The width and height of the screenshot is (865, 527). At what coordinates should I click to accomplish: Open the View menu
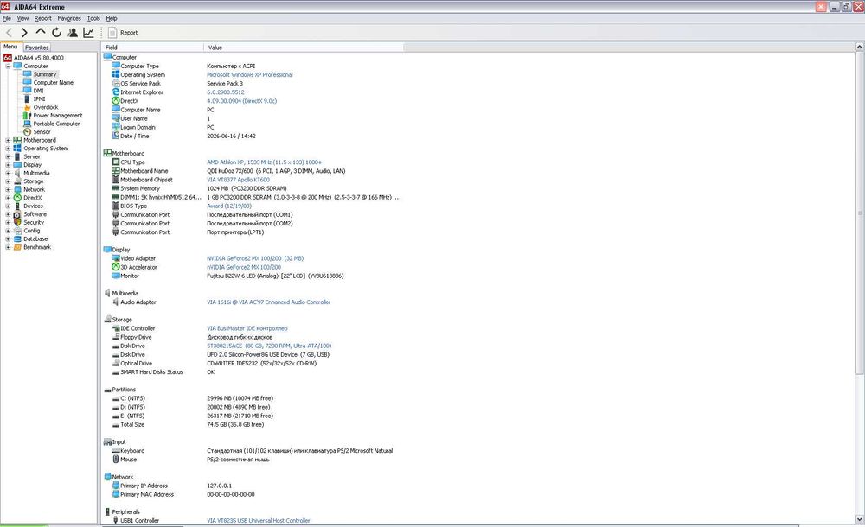click(x=22, y=18)
